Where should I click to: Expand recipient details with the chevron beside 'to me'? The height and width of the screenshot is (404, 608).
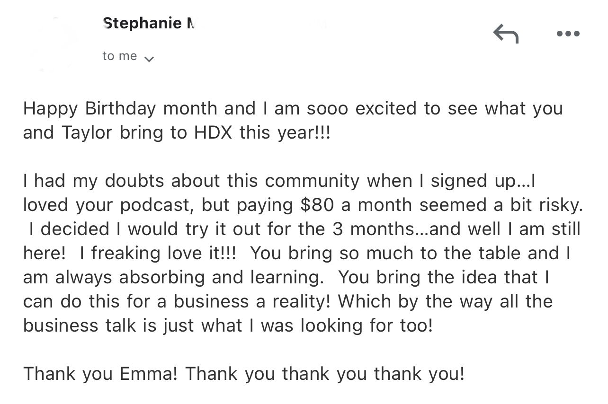click(149, 59)
